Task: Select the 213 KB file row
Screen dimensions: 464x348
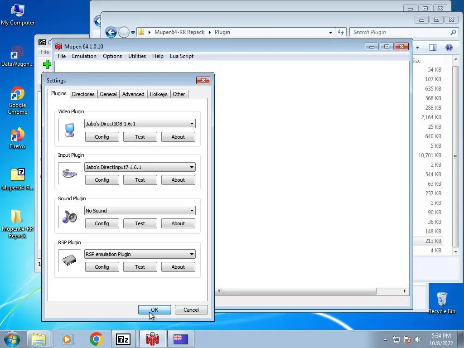Action: click(x=428, y=241)
